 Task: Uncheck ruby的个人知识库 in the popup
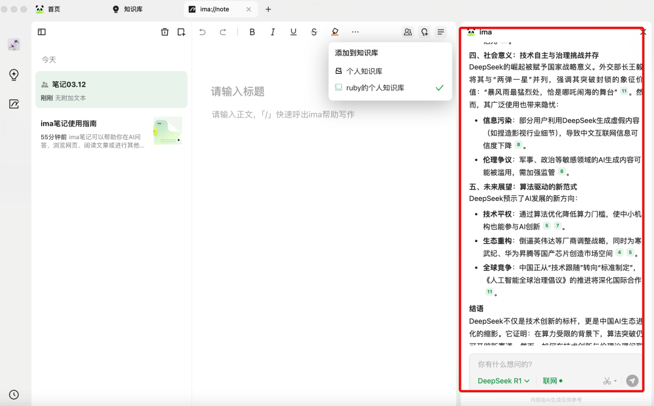pyautogui.click(x=390, y=88)
